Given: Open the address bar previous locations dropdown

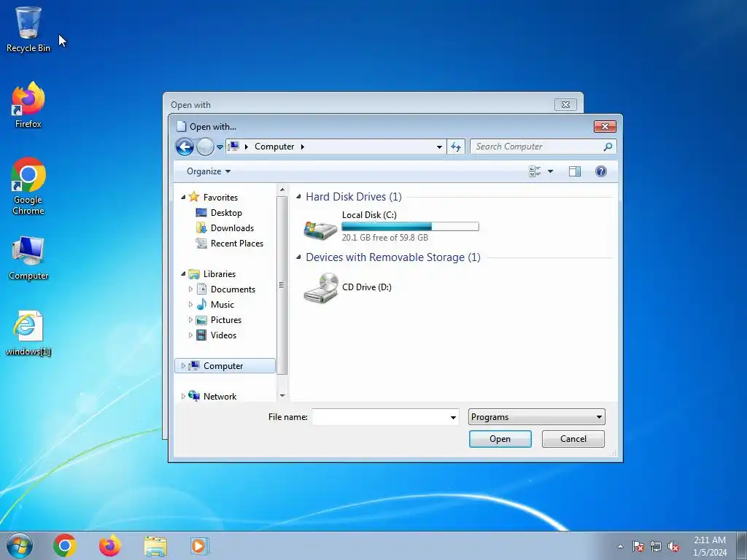Looking at the screenshot, I should 439,147.
